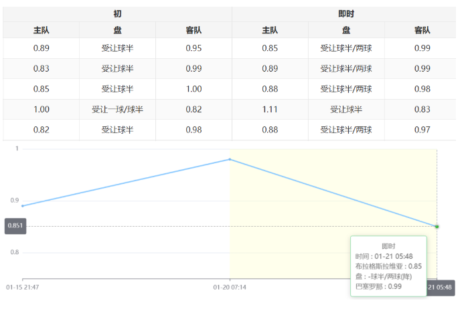Click the chart peak point at 01-20 07:14
The image size is (464, 309).
click(230, 159)
